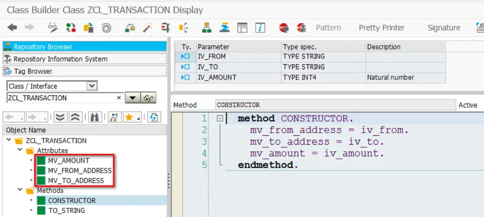Viewport: 484px width, 217px height.
Task: Click the Active/Inactive switch icon
Action: [x=71, y=28]
